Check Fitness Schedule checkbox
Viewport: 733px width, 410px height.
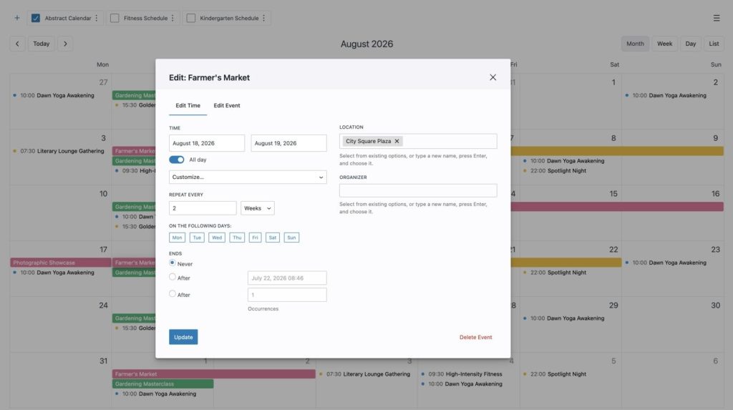tap(115, 18)
